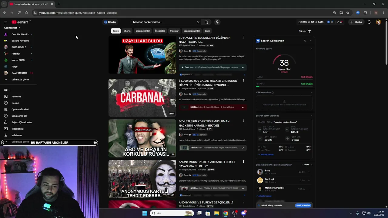Open Chrome from the Windows taskbar

226,213
